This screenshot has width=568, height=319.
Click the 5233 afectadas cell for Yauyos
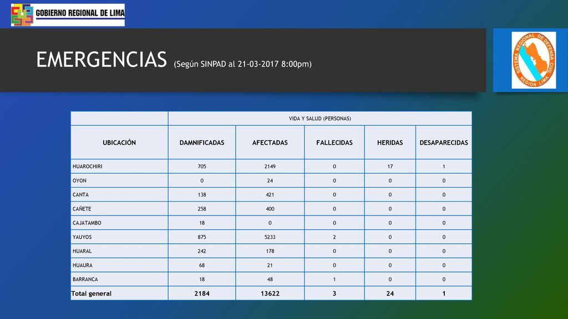pyautogui.click(x=270, y=237)
